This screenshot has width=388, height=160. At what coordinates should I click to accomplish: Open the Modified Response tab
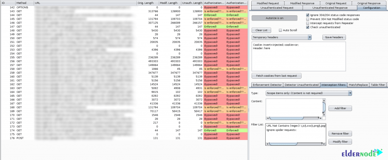click(302, 3)
